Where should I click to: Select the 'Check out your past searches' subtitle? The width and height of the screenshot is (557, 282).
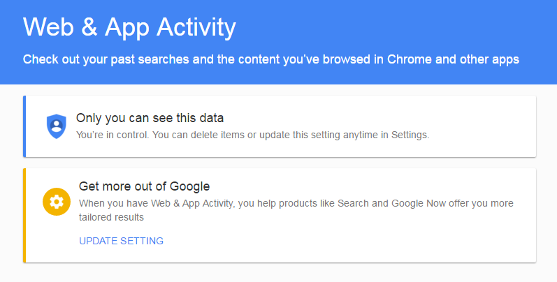[271, 59]
